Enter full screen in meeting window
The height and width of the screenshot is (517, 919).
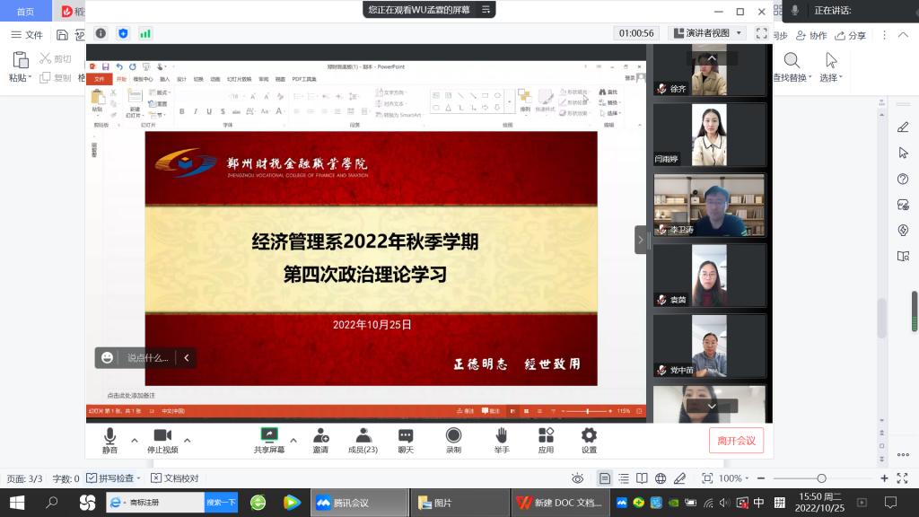[761, 33]
